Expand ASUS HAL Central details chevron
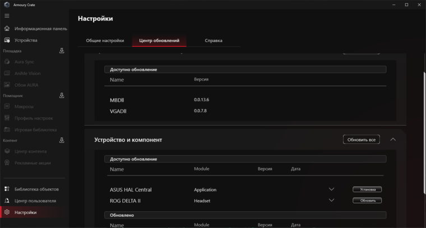426x228 pixels. (331, 189)
